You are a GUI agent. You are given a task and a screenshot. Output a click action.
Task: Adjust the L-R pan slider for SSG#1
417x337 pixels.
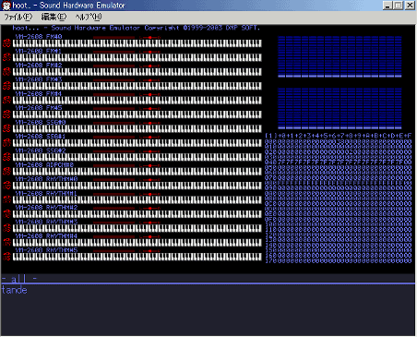[x=149, y=137]
